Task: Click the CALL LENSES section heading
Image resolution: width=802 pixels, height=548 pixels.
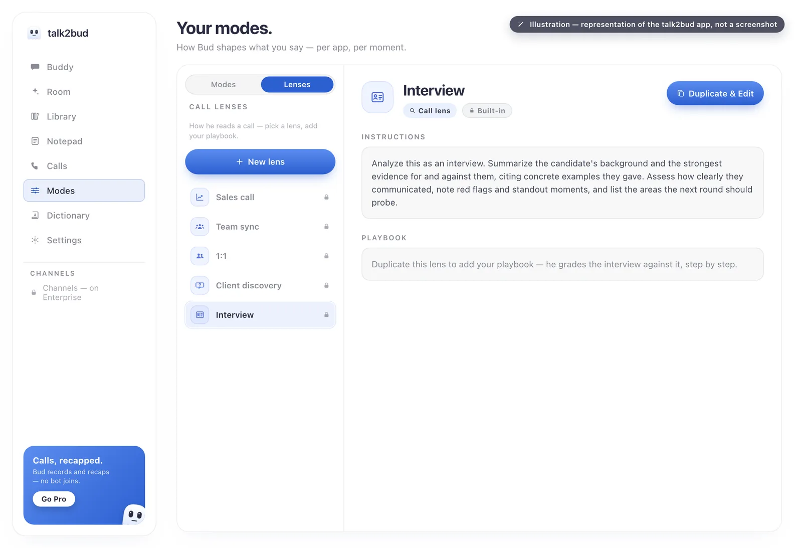Action: coord(219,107)
